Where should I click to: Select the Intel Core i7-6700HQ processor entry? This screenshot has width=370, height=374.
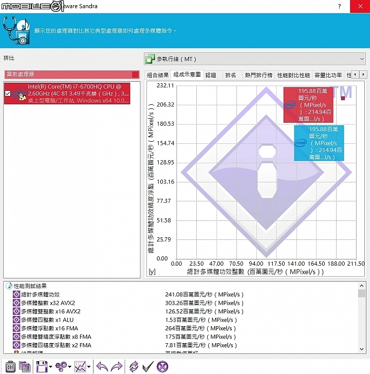67,93
